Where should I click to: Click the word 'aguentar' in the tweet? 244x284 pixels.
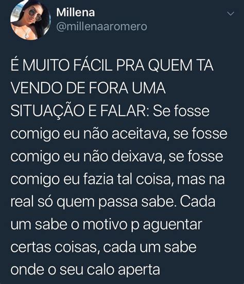click(x=172, y=225)
